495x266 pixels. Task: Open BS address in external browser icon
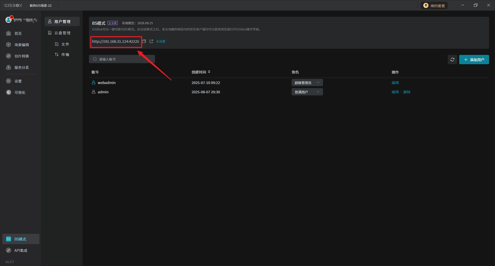pos(151,41)
